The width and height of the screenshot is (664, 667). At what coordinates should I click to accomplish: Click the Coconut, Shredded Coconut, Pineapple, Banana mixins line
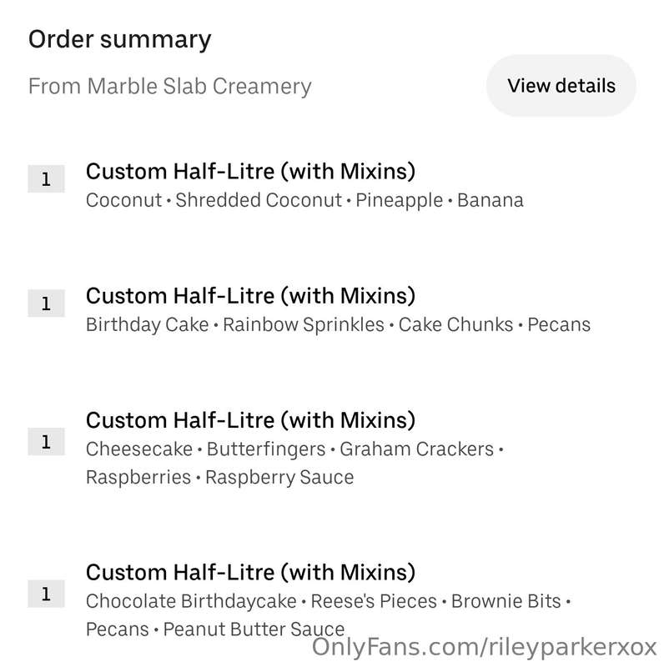304,200
